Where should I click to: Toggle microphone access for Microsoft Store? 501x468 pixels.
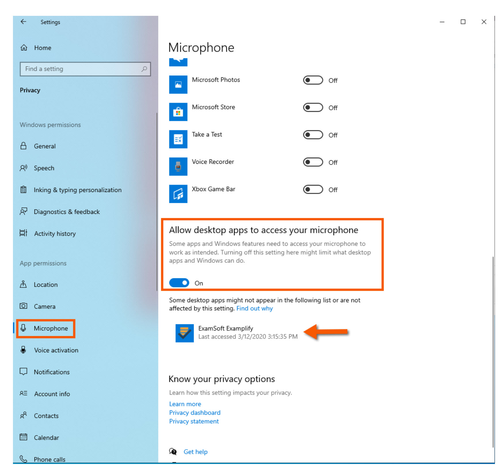pyautogui.click(x=313, y=107)
